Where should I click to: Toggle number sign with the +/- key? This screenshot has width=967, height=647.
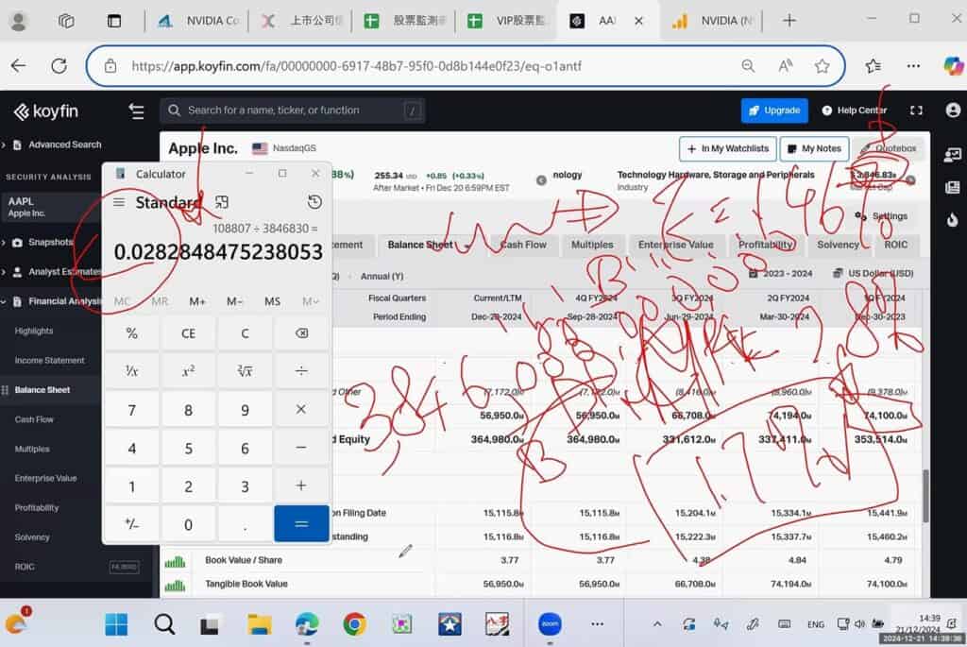tap(131, 524)
